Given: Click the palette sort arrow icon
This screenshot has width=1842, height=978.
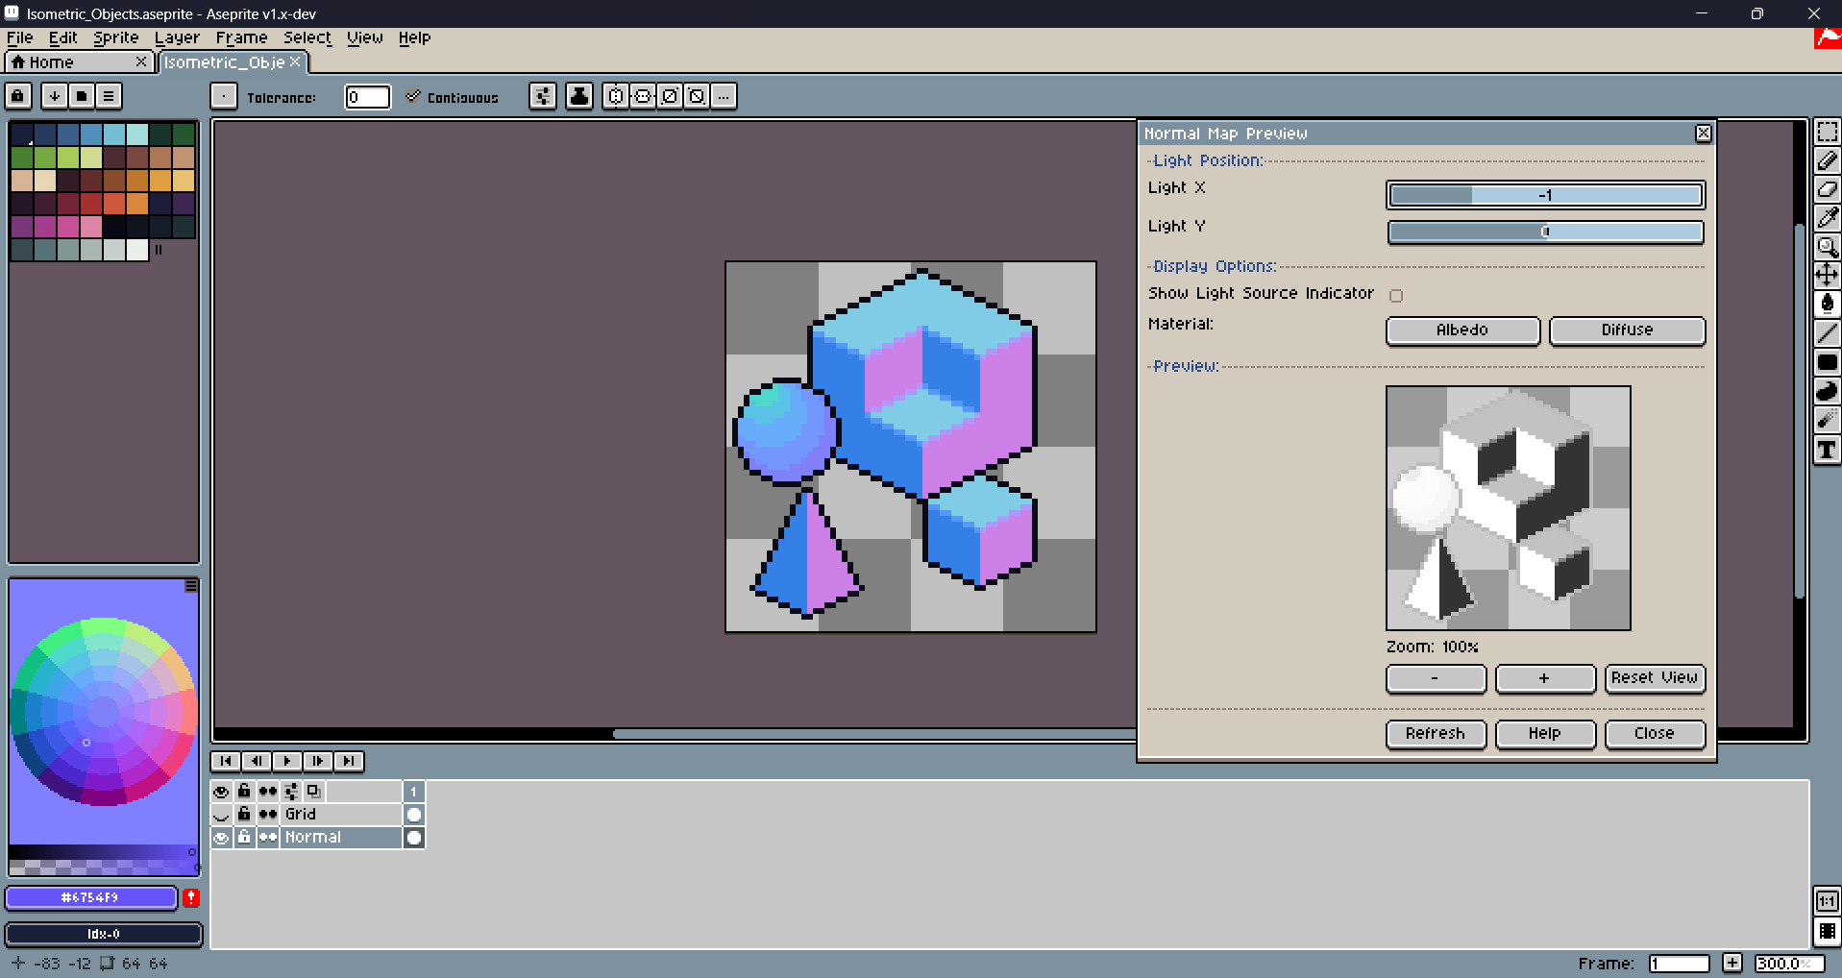Looking at the screenshot, I should tap(55, 96).
